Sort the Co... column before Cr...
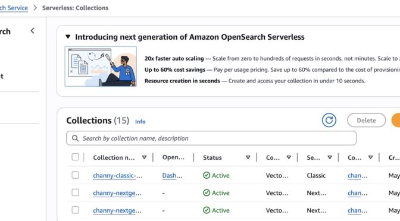Image resolution: width=400 pixels, height=221 pixels. tap(371, 157)
